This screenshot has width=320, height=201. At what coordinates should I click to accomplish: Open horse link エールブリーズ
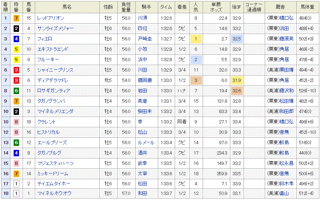click(x=52, y=143)
